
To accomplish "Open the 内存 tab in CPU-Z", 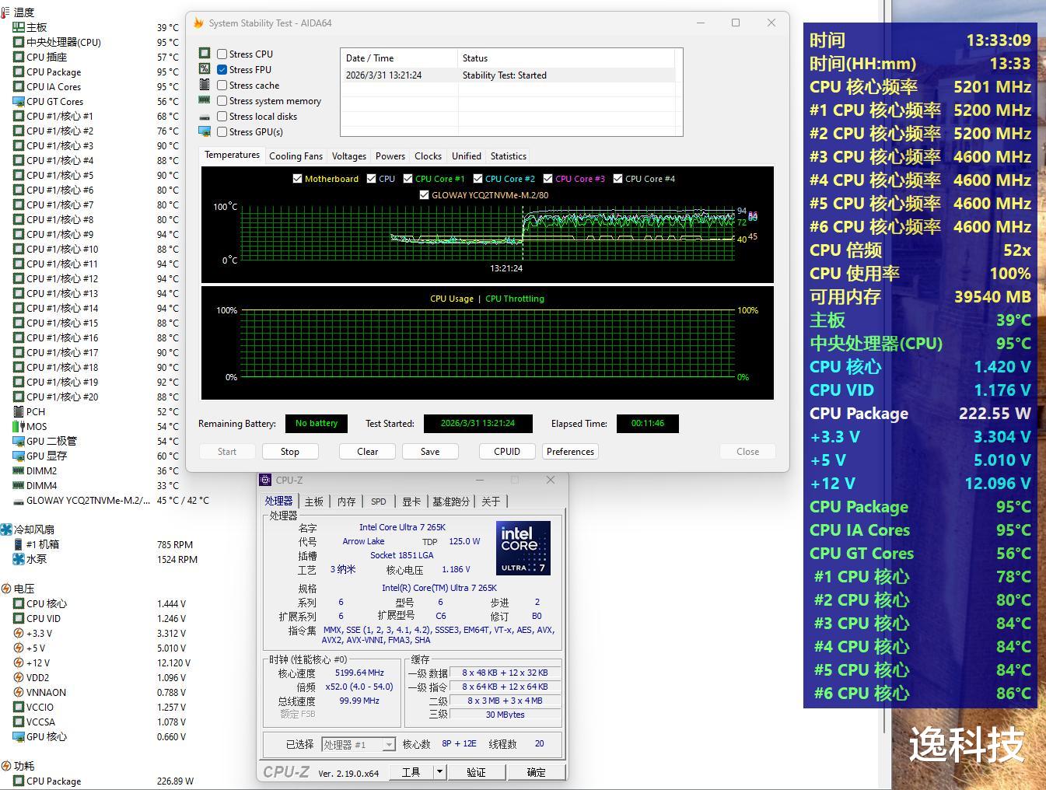I will point(346,502).
